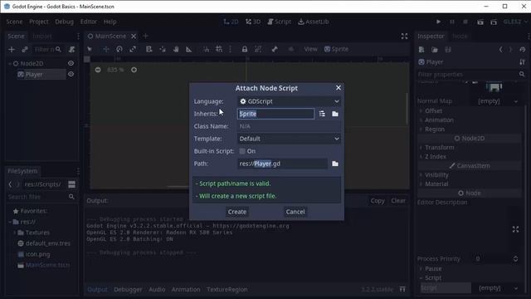Copy the output log
The width and height of the screenshot is (531, 299).
378,201
